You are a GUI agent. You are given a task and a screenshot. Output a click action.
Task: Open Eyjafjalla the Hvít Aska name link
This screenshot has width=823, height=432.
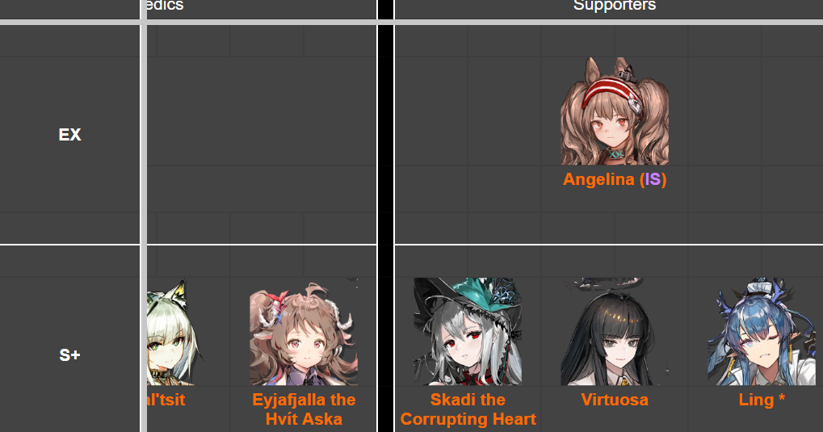[x=304, y=409]
